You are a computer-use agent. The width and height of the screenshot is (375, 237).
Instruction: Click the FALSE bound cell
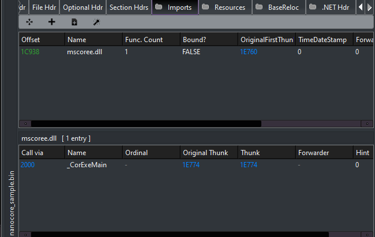coord(191,52)
